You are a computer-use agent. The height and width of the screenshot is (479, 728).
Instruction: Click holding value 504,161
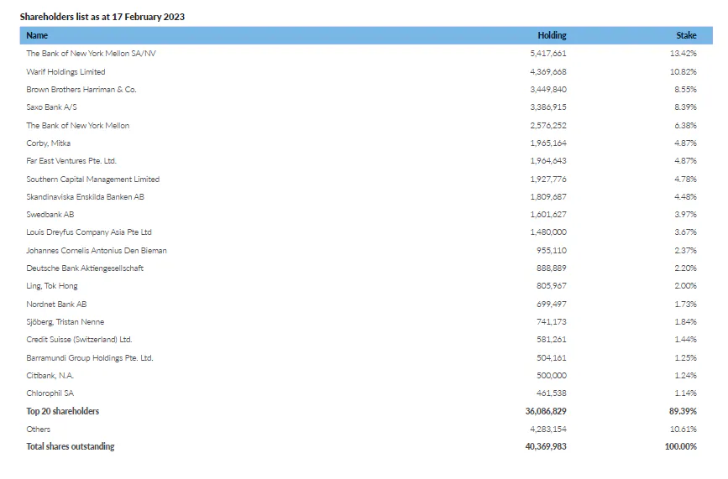552,358
